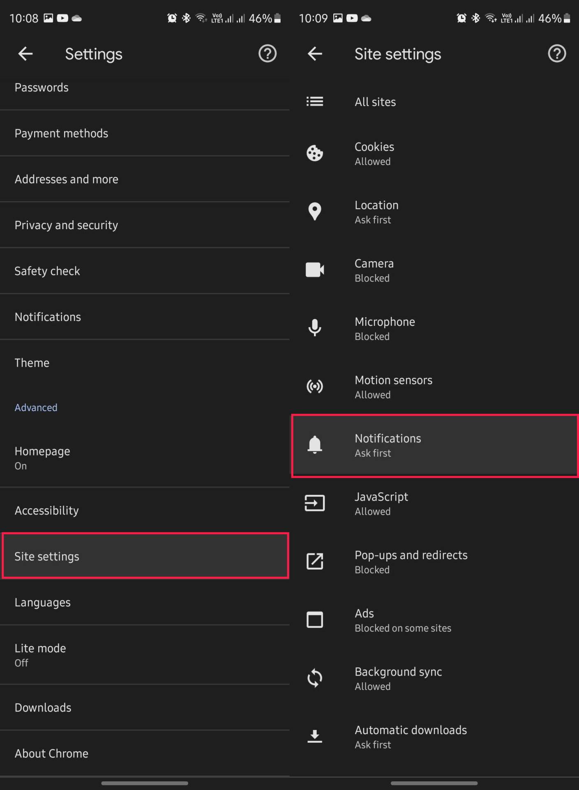Tap the Motion sensors icon

click(315, 386)
